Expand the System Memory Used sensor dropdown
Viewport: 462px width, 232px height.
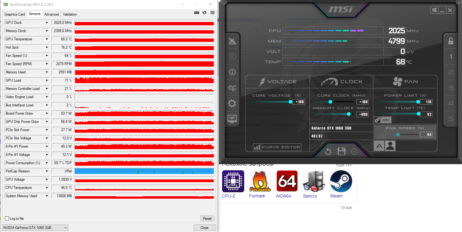pos(47,196)
